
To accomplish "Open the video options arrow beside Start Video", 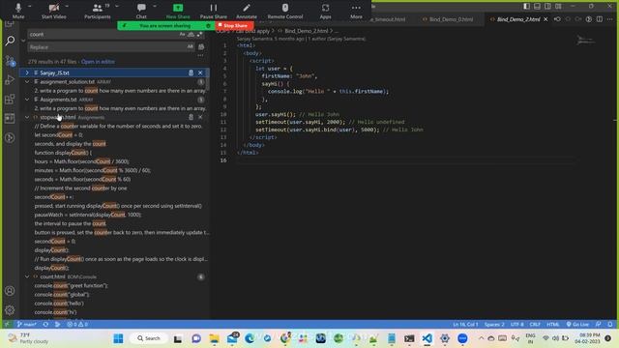I will [x=67, y=7].
